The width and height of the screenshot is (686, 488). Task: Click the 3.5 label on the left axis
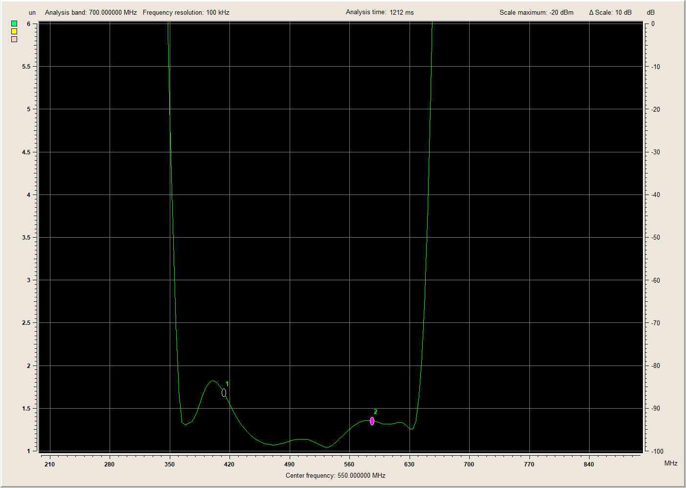click(x=26, y=238)
